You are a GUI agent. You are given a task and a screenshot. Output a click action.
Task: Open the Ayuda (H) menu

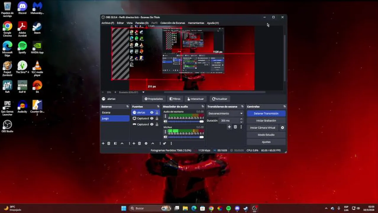click(x=213, y=23)
